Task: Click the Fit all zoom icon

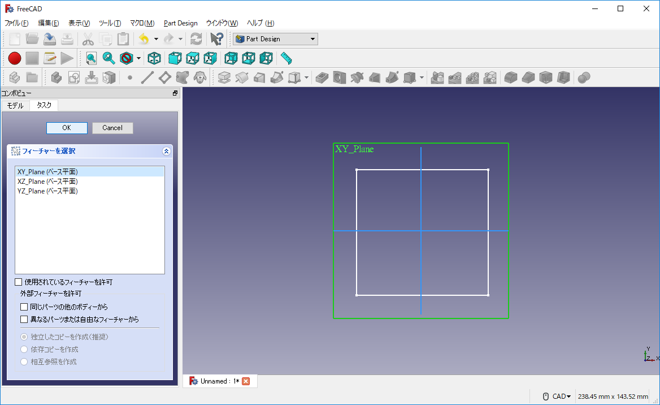Action: (92, 58)
